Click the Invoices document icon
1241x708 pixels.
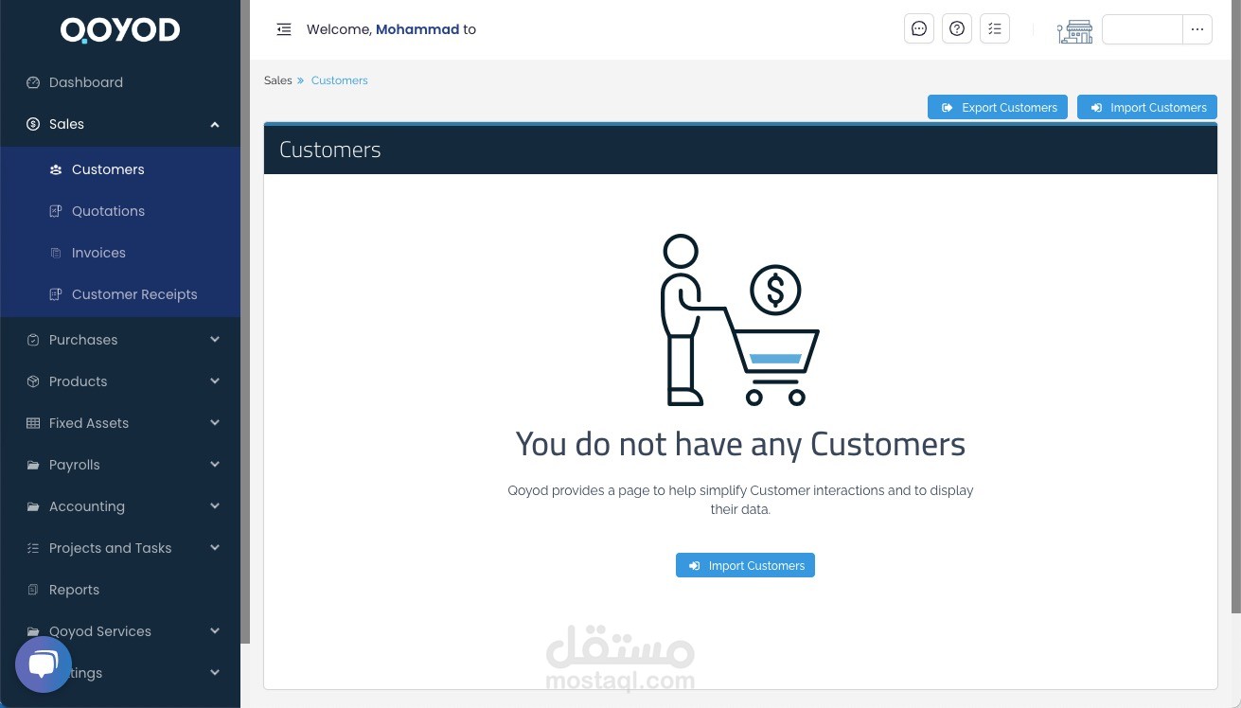point(56,253)
